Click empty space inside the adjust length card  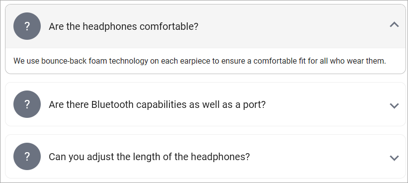tap(318, 156)
